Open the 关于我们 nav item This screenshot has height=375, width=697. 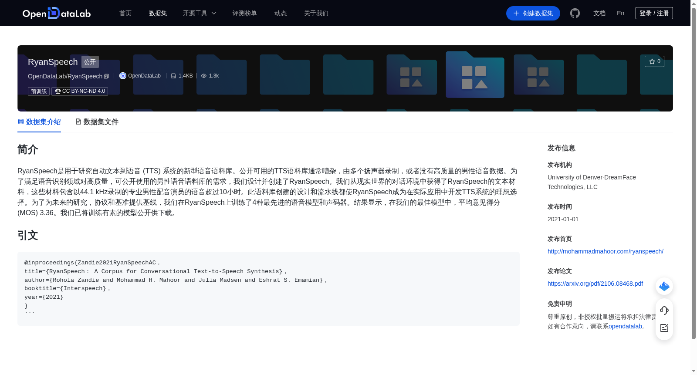(x=316, y=13)
